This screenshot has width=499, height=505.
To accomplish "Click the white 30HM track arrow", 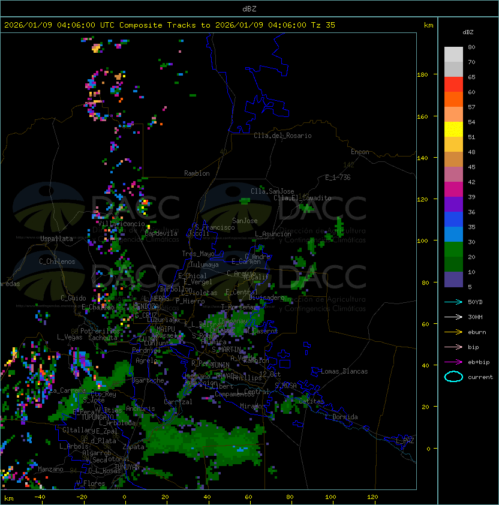I will [453, 317].
